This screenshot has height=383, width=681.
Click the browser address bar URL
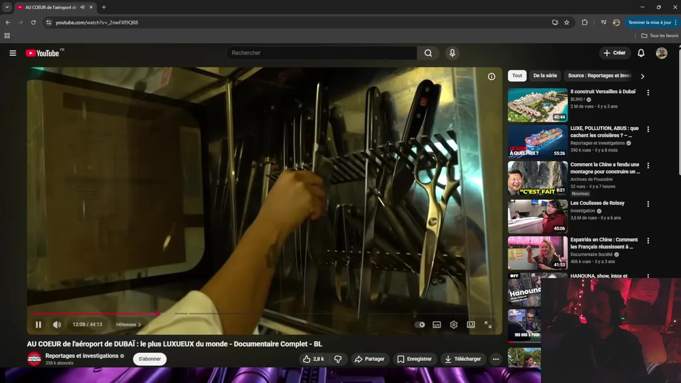(97, 22)
